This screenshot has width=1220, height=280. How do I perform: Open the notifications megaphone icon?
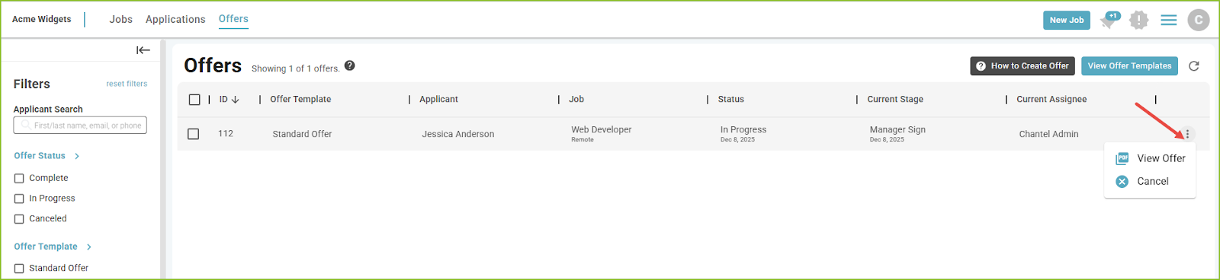coord(1109,21)
